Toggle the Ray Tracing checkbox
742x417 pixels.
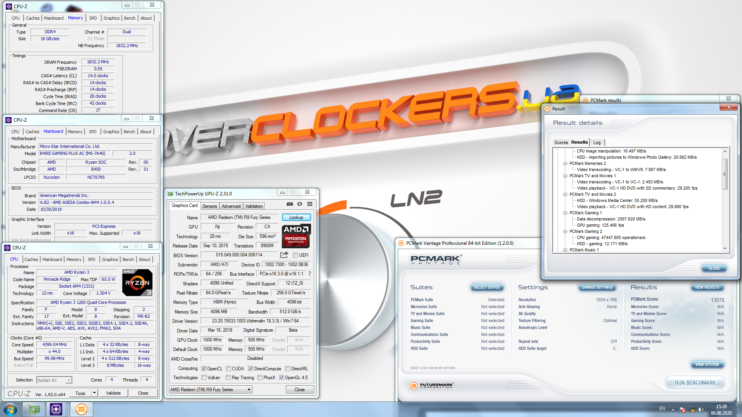[228, 378]
